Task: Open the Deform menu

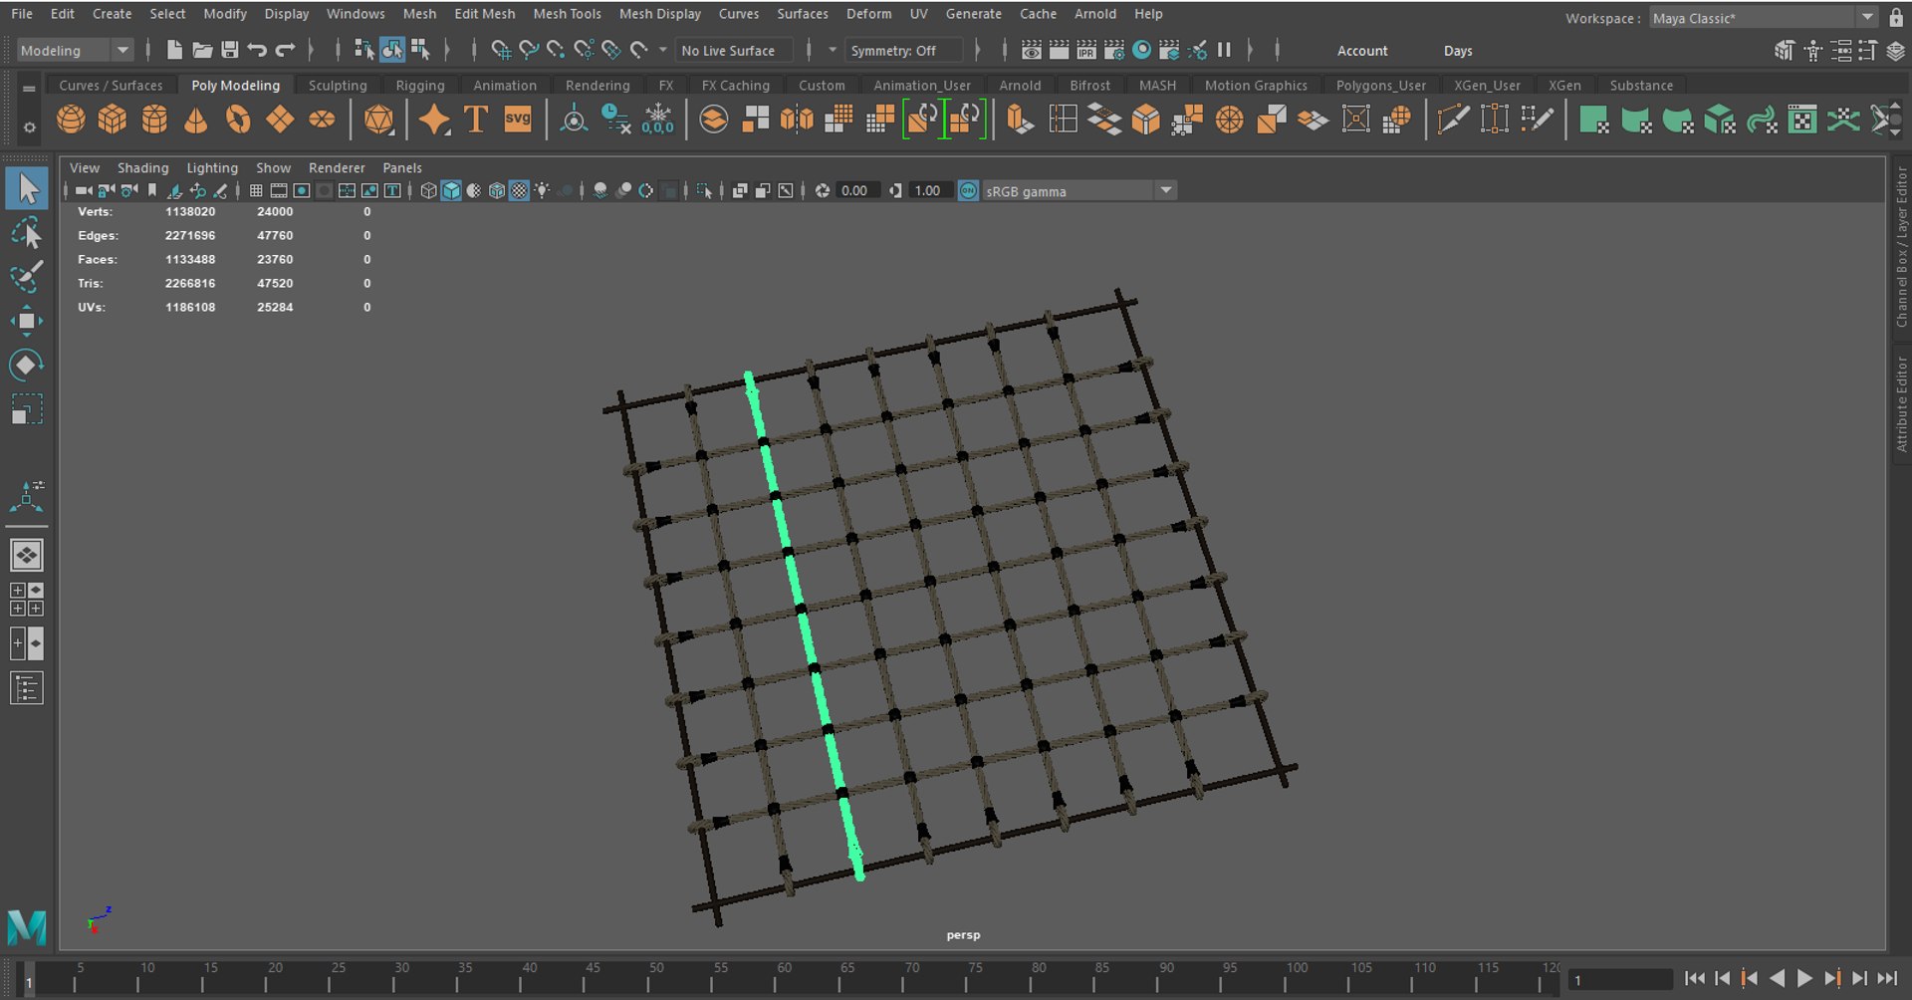Action: (868, 14)
